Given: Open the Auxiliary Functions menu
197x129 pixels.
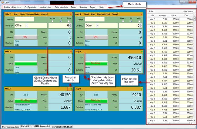Looking at the screenshot, I should [12, 7].
